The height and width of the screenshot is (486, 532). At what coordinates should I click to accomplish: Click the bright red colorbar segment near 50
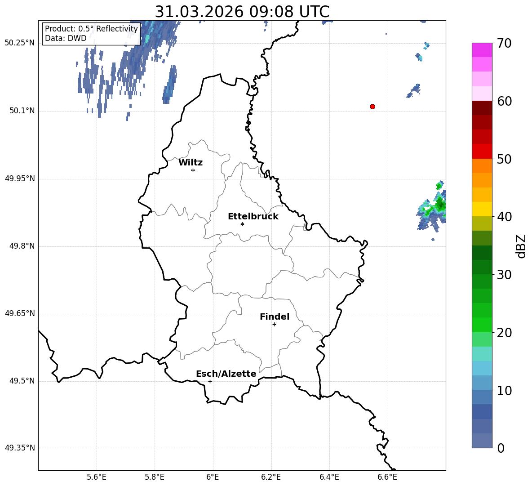(482, 152)
